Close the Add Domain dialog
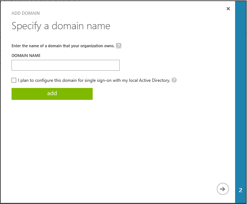247x204 pixels. (x=228, y=9)
